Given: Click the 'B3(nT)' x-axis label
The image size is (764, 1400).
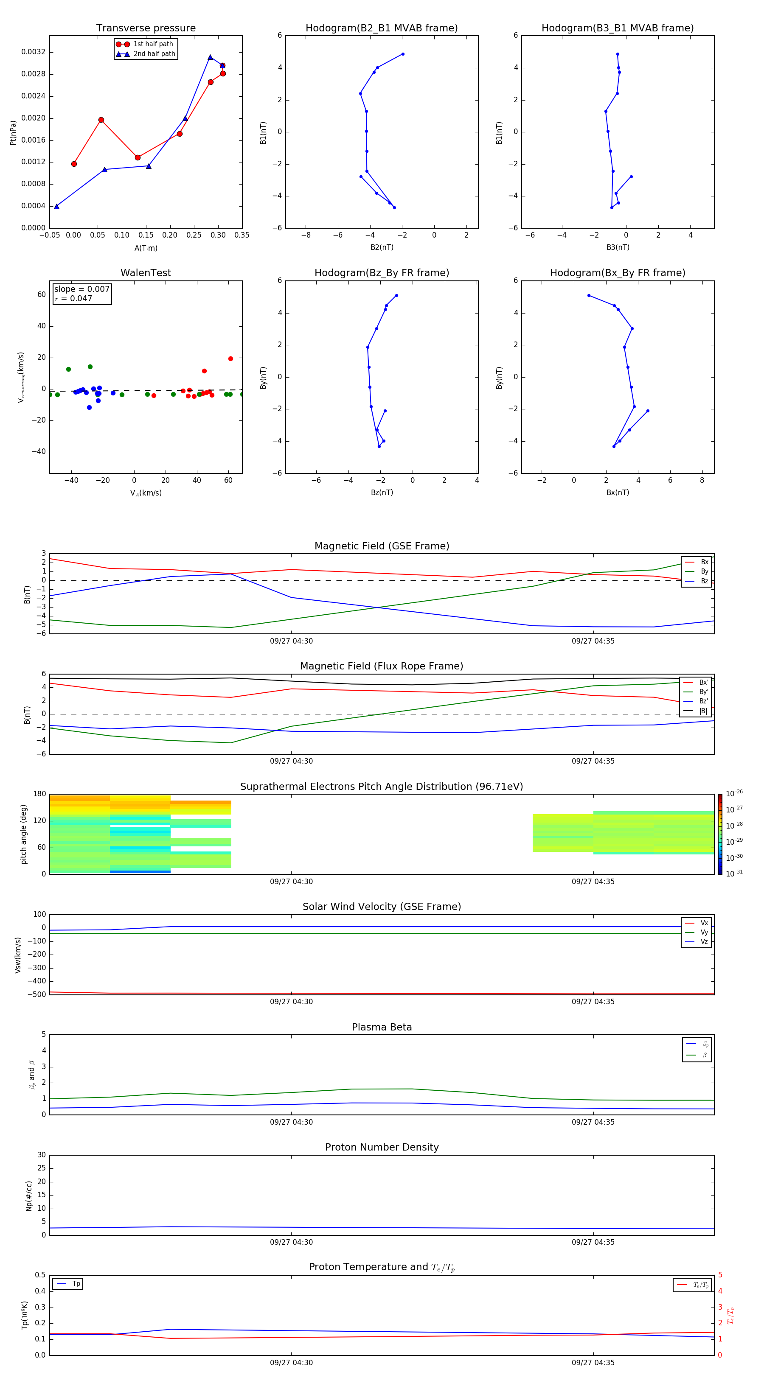Looking at the screenshot, I should [x=618, y=247].
